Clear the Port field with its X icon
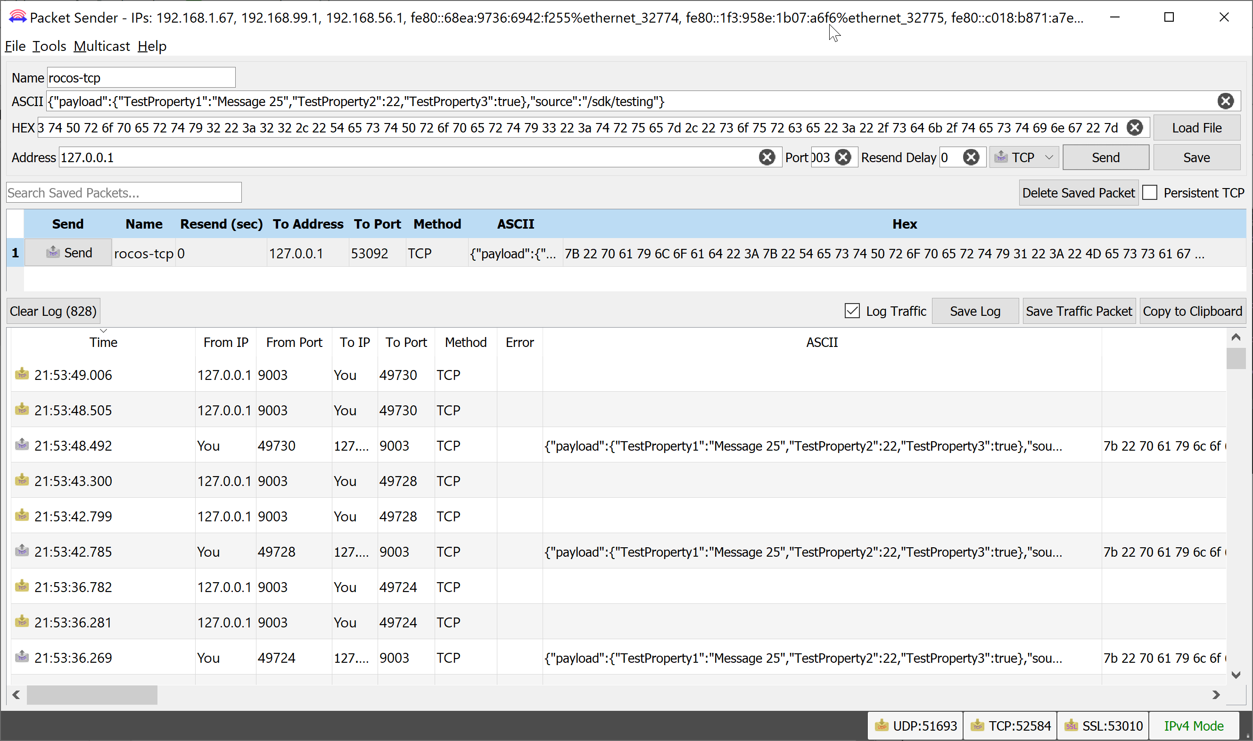The width and height of the screenshot is (1253, 741). click(843, 157)
